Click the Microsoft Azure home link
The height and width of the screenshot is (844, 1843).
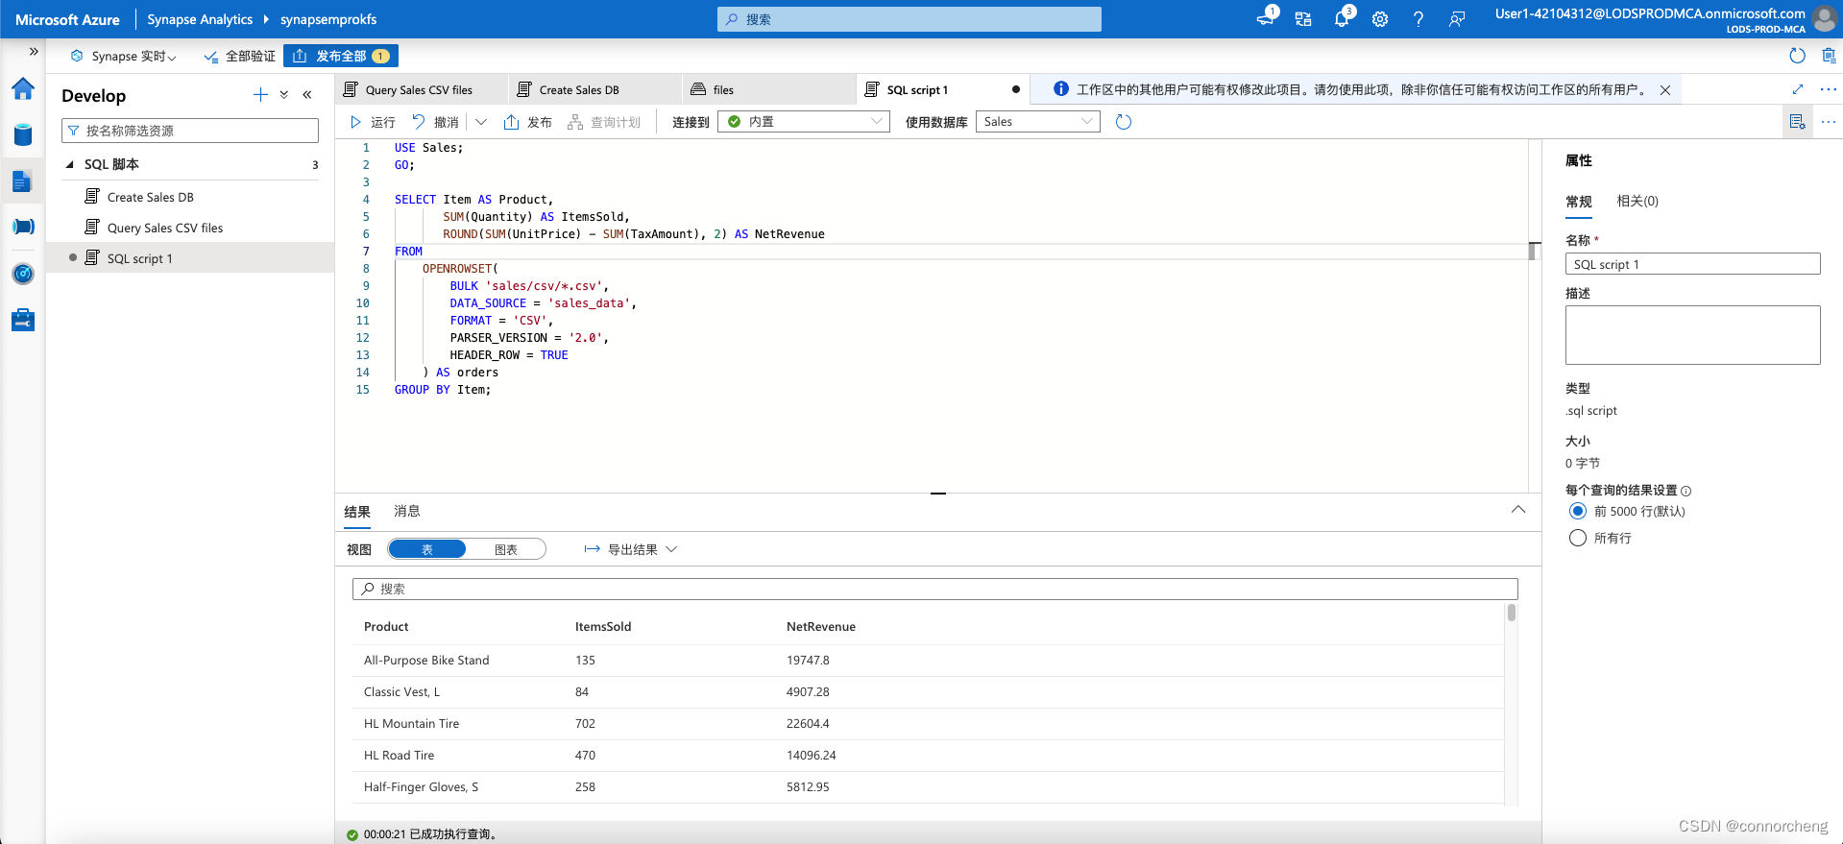coord(67,19)
